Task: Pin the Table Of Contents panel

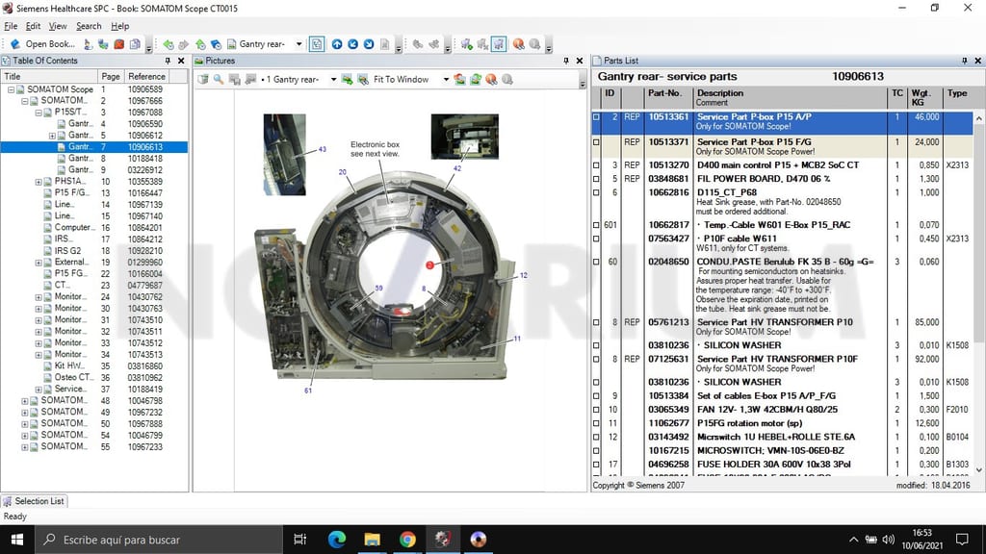Action: pyautogui.click(x=168, y=61)
